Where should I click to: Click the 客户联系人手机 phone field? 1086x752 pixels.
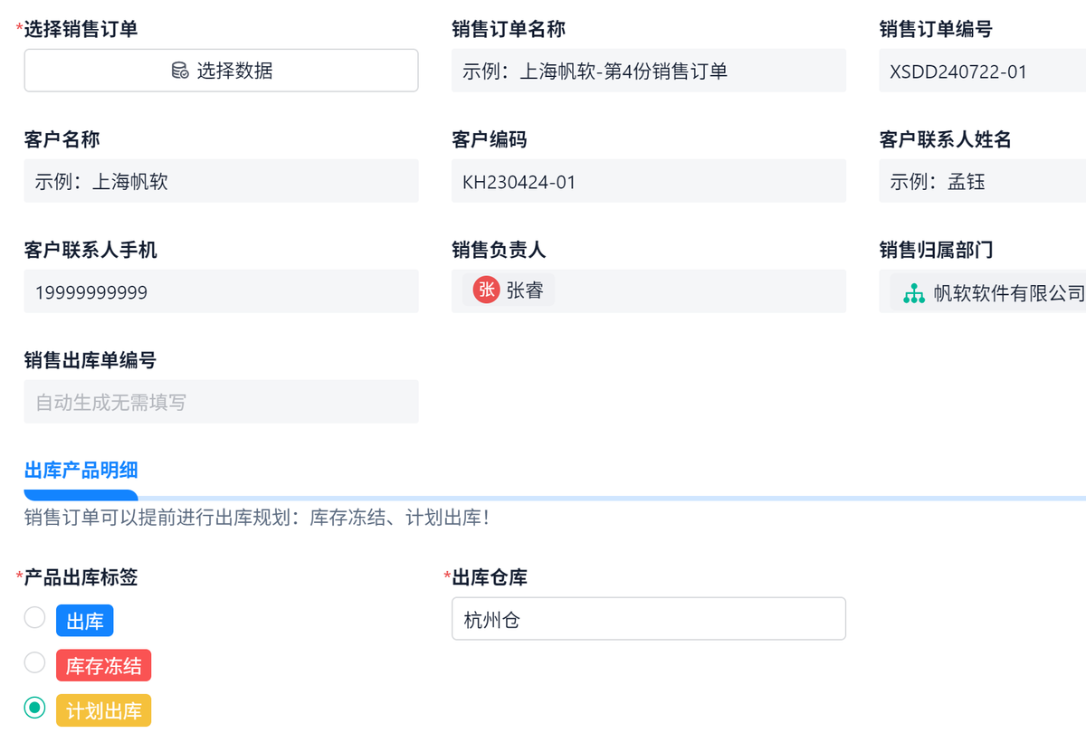221,292
